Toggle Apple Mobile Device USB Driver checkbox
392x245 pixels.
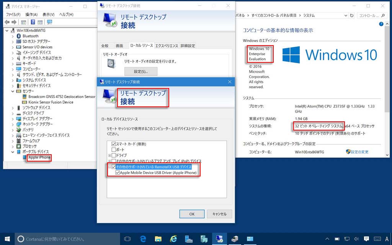point(118,173)
